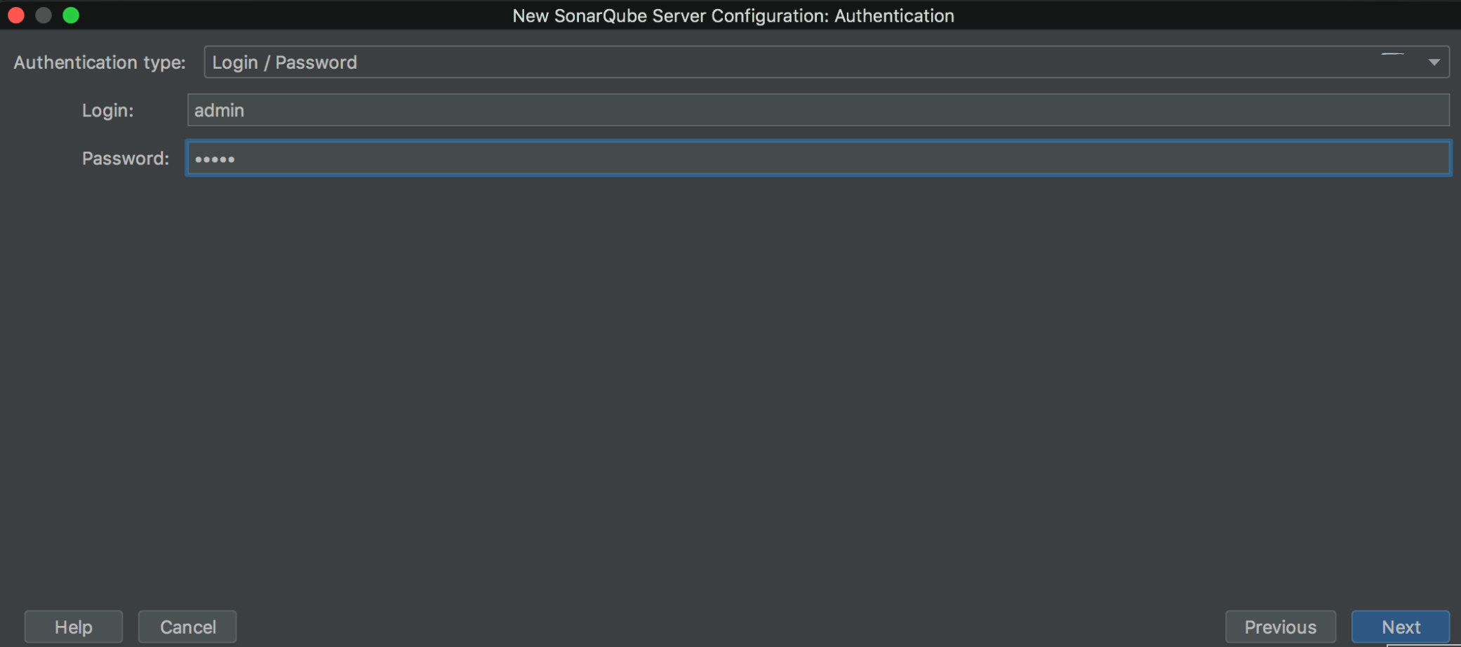1461x647 pixels.
Task: Select "Login / Password" authentication type entry
Action: pyautogui.click(x=284, y=62)
